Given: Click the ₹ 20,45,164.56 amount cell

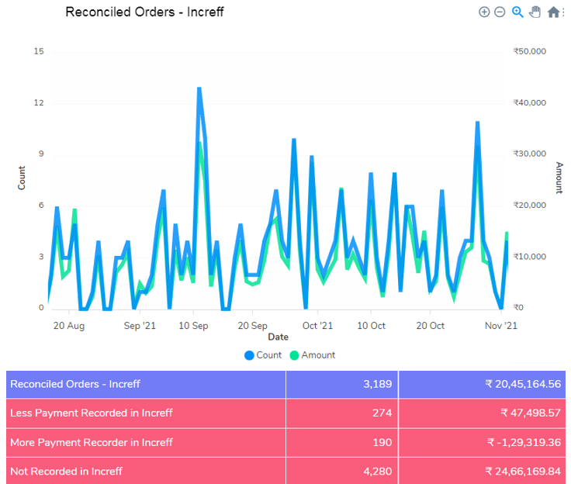Looking at the screenshot, I should click(482, 384).
